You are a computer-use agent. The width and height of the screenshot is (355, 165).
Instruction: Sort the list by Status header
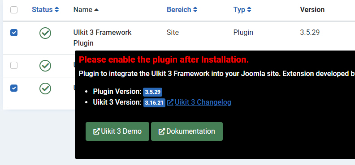(45, 10)
